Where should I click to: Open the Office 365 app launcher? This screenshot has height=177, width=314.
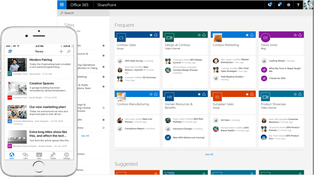pos(62,5)
